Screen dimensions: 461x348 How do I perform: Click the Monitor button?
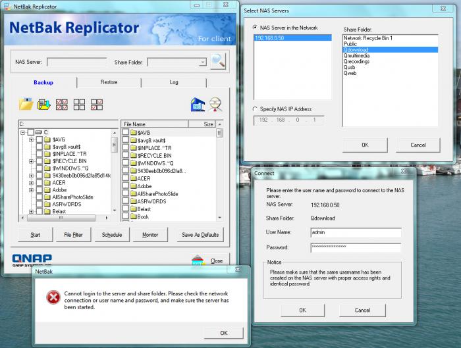click(x=150, y=235)
